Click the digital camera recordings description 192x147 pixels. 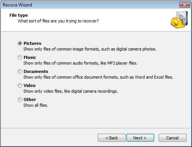click(x=71, y=91)
